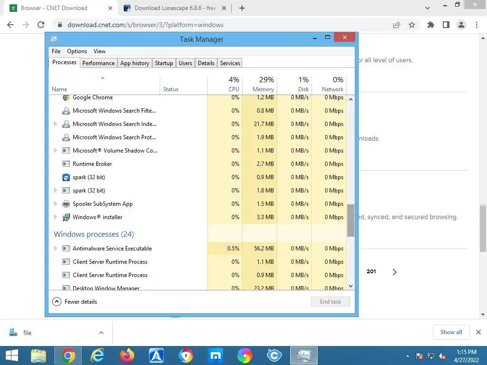Click the Task Manager scrollbar thumb
487x365 pixels.
coord(351,221)
